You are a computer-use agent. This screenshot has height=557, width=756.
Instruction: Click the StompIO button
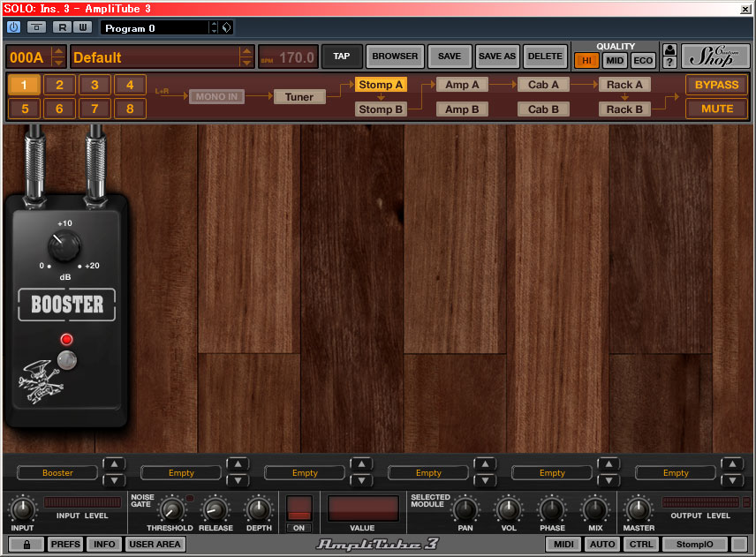(x=694, y=545)
